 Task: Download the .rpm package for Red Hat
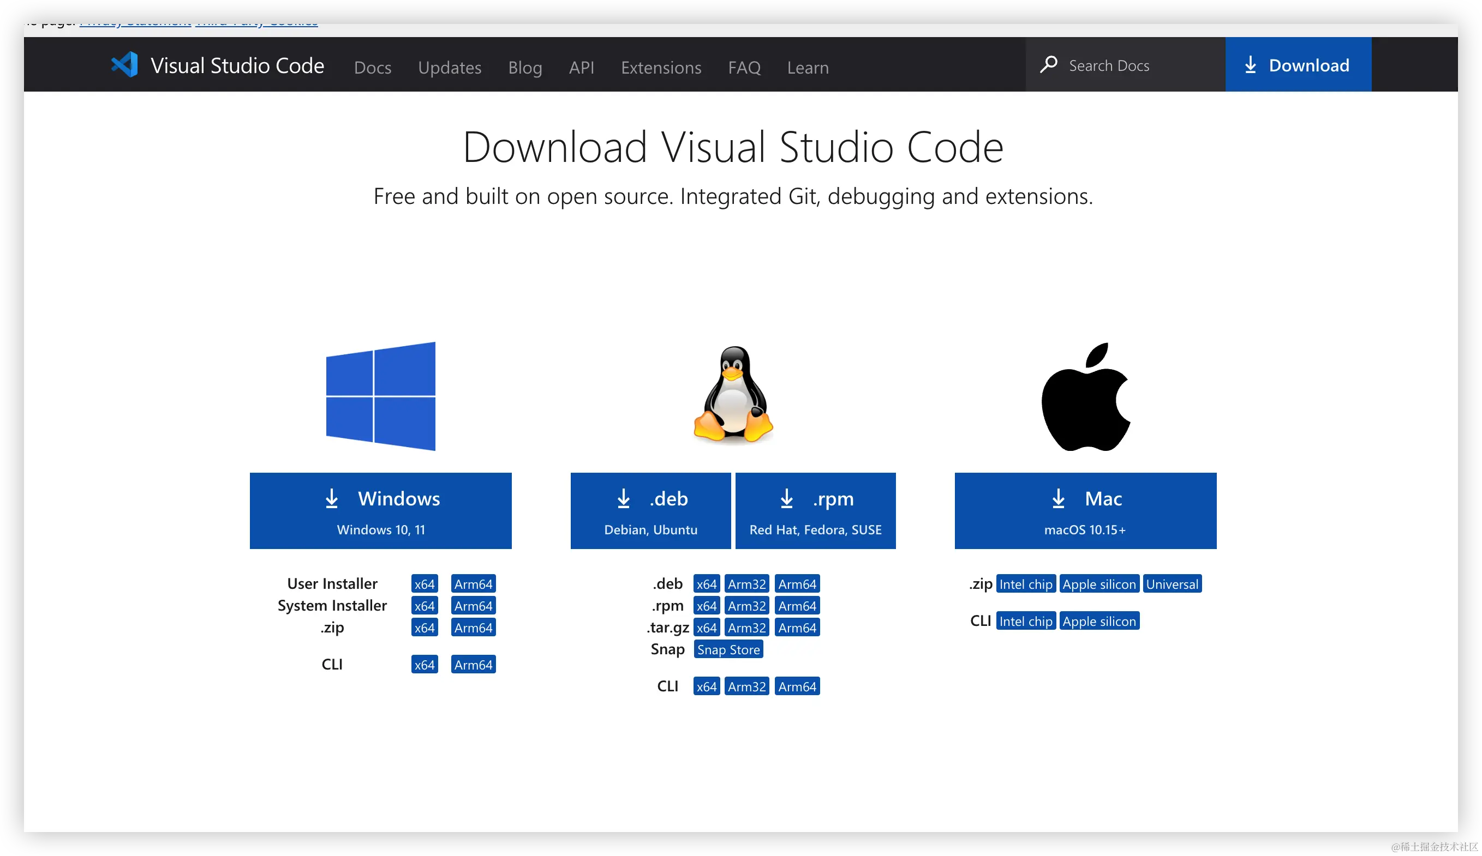(x=815, y=510)
